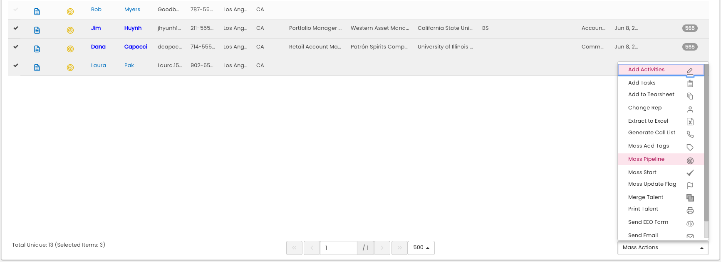Select the Change Rep menu entry
721x262 pixels.
[644, 108]
